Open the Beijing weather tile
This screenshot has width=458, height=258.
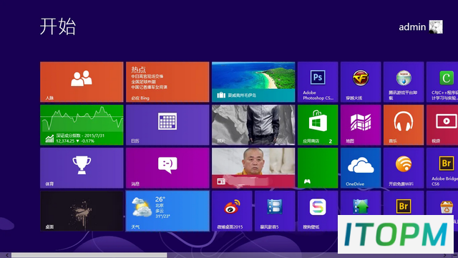pyautogui.click(x=167, y=211)
